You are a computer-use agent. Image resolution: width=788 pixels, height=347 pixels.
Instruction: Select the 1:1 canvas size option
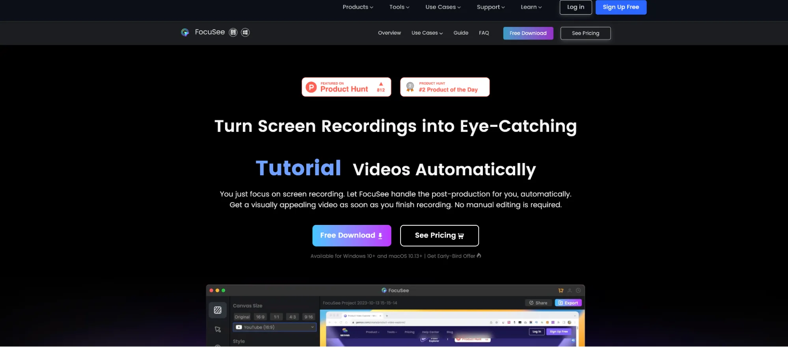(276, 317)
